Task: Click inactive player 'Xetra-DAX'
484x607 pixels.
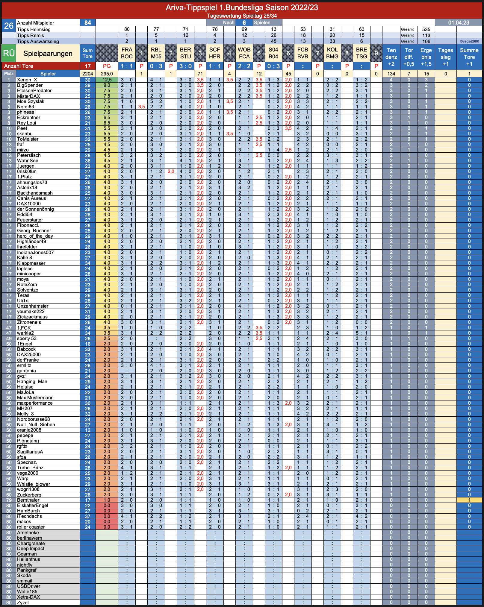Action: (x=28, y=597)
